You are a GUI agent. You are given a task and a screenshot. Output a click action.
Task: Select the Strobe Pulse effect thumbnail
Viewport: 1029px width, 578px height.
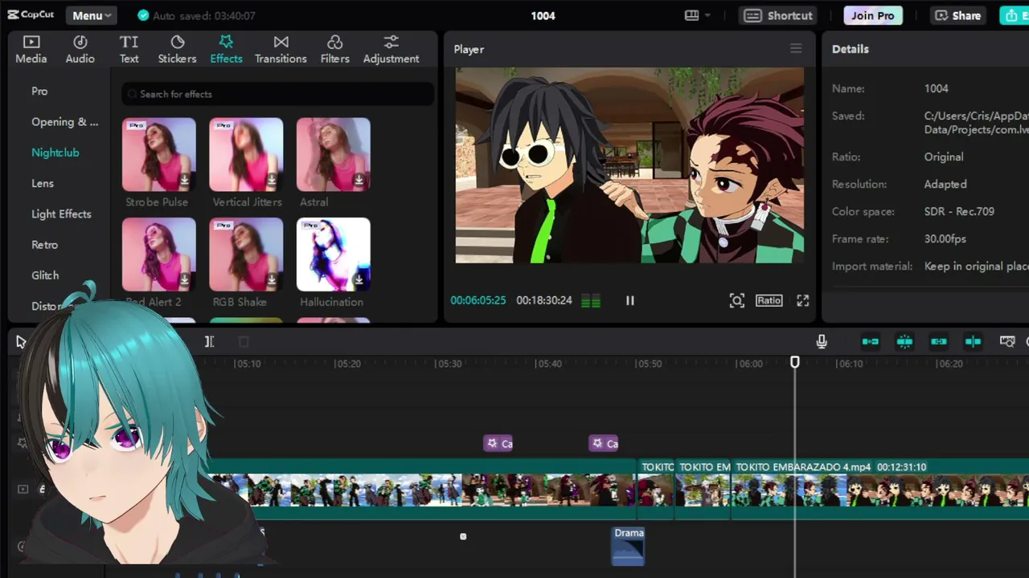(158, 154)
